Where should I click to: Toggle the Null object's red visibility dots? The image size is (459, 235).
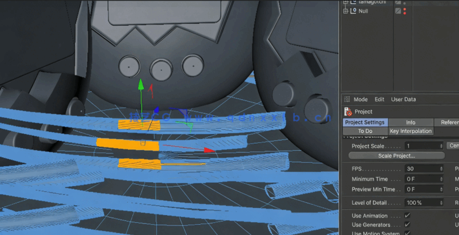[x=405, y=11]
